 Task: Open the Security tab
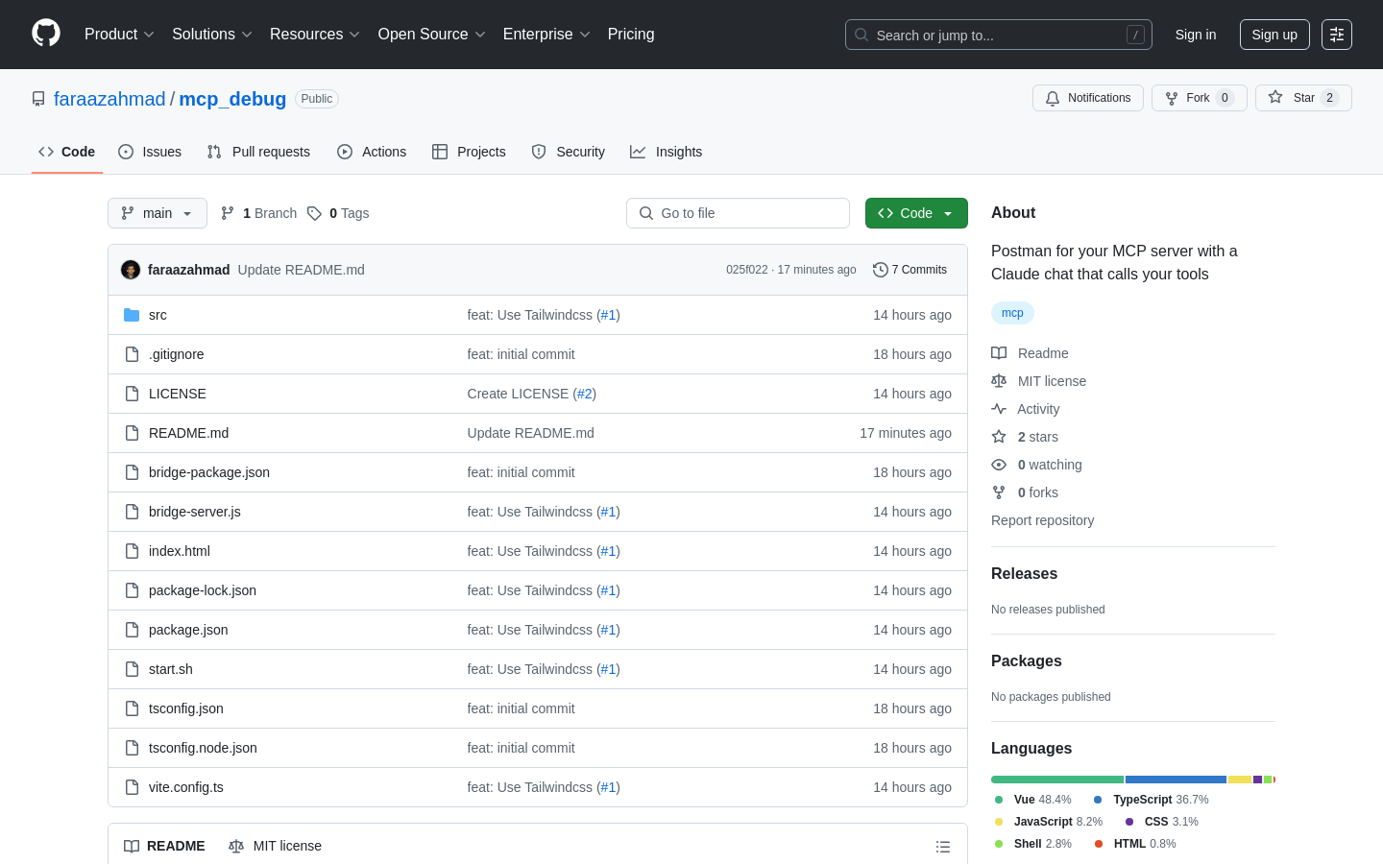(569, 152)
